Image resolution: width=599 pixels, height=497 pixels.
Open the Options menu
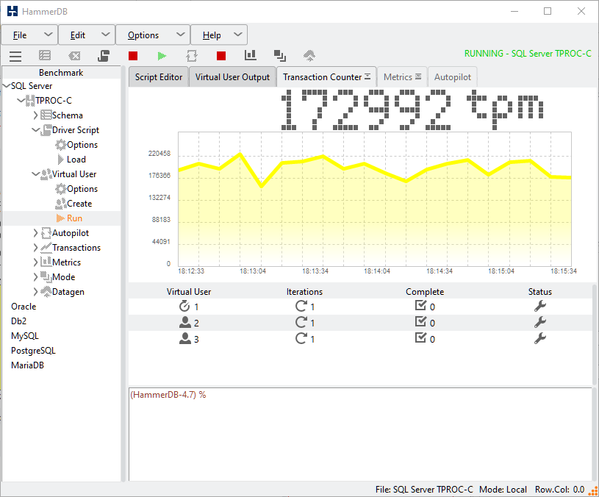153,35
